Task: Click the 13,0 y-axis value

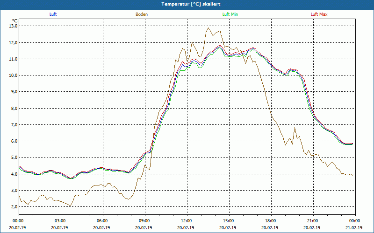Action: [13, 26]
